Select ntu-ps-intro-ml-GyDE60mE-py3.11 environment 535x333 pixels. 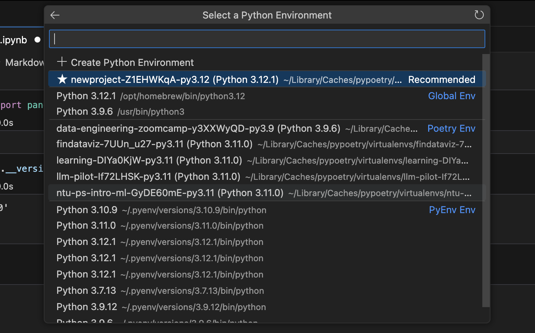click(267, 193)
